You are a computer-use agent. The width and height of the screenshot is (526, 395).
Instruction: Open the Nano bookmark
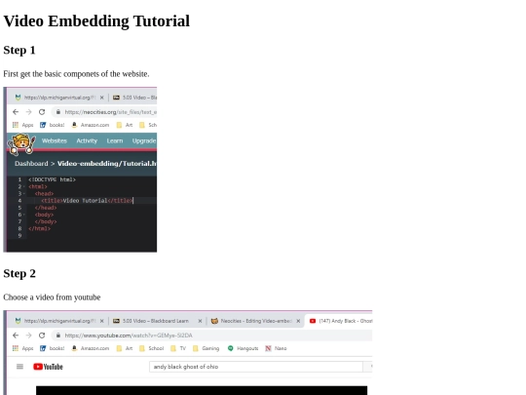pyautogui.click(x=276, y=348)
